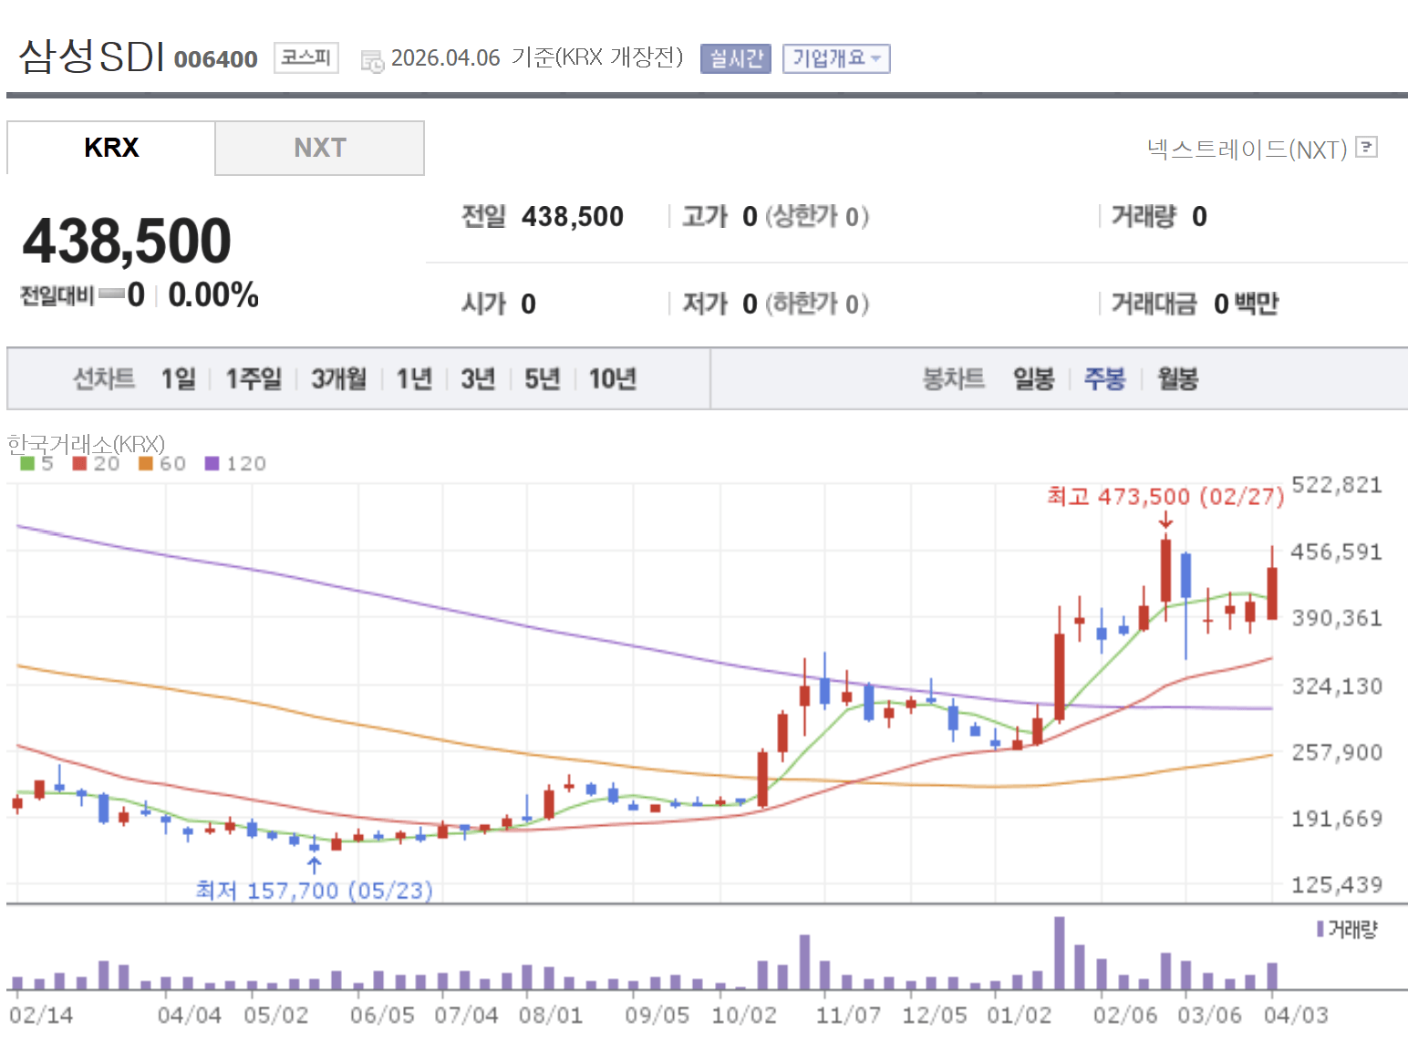Click the 2026.04.06 기준 date text
1408x1063 pixels.
pos(537,57)
